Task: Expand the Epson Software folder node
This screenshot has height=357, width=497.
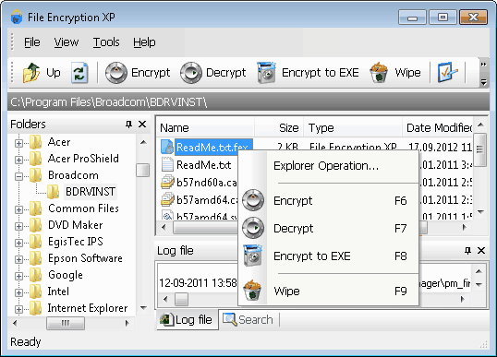Action: tap(18, 259)
